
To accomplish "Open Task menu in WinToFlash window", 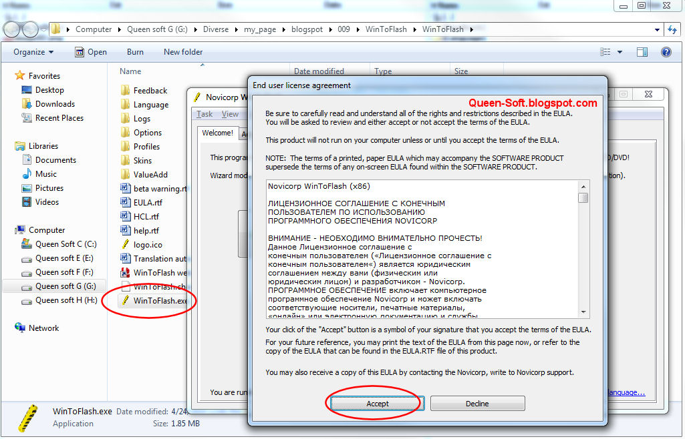I will click(x=204, y=114).
